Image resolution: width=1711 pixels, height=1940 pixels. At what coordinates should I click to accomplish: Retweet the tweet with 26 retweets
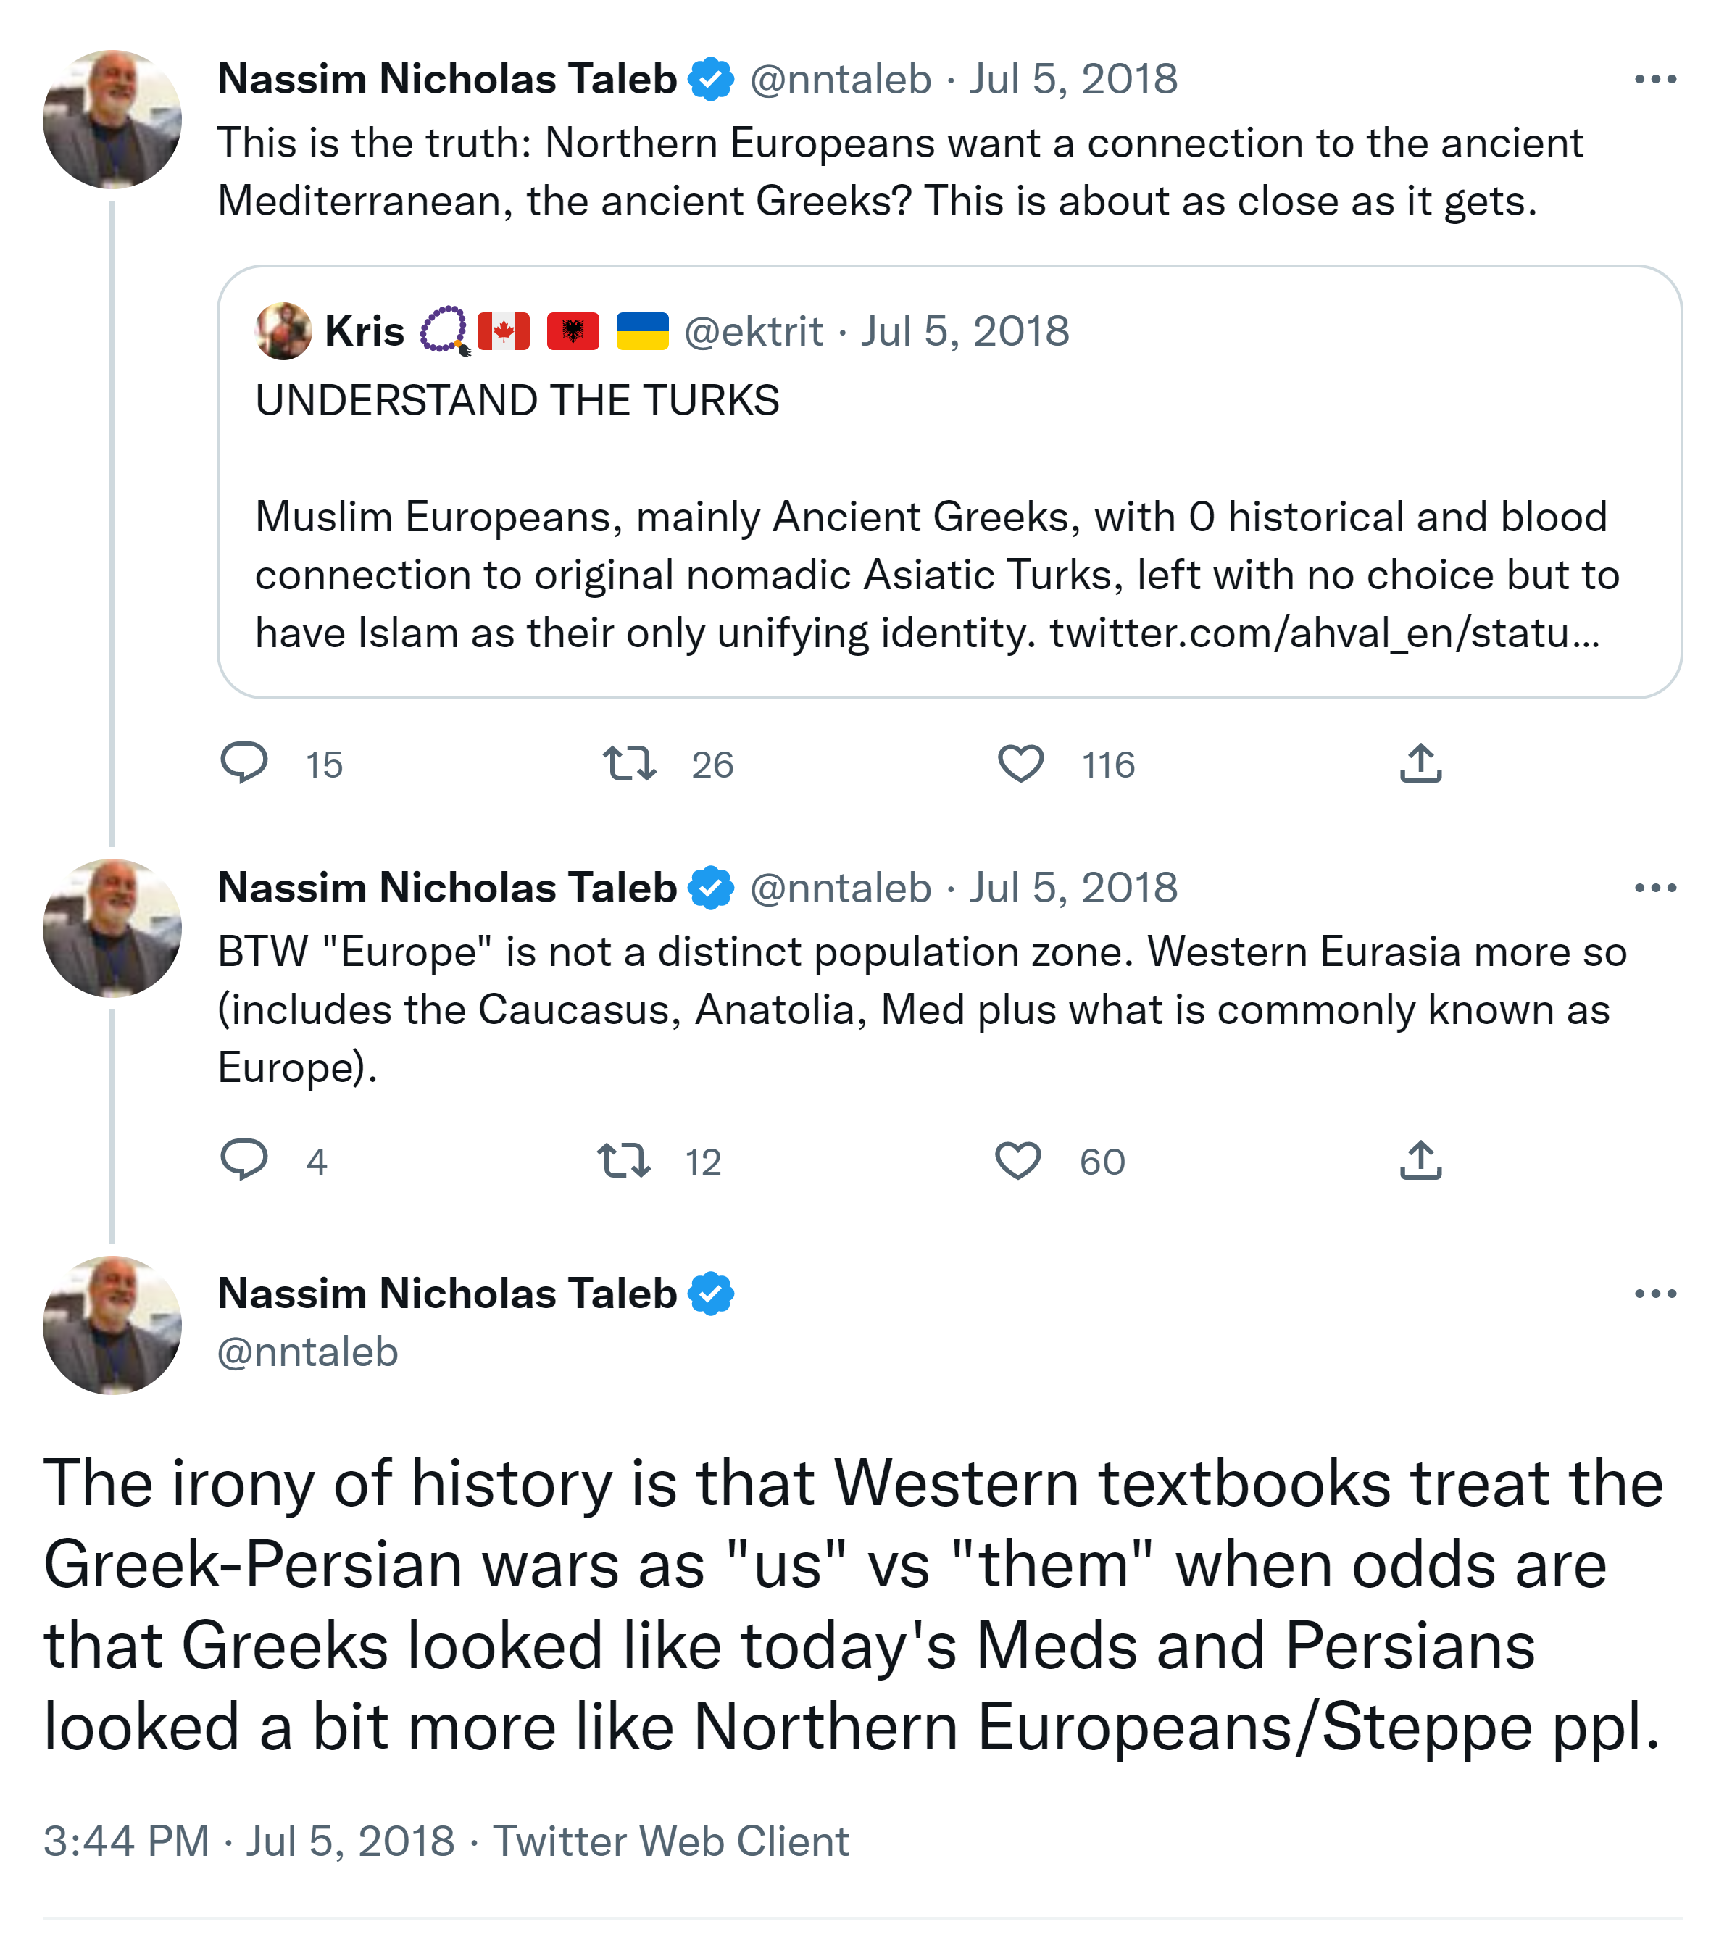click(629, 763)
